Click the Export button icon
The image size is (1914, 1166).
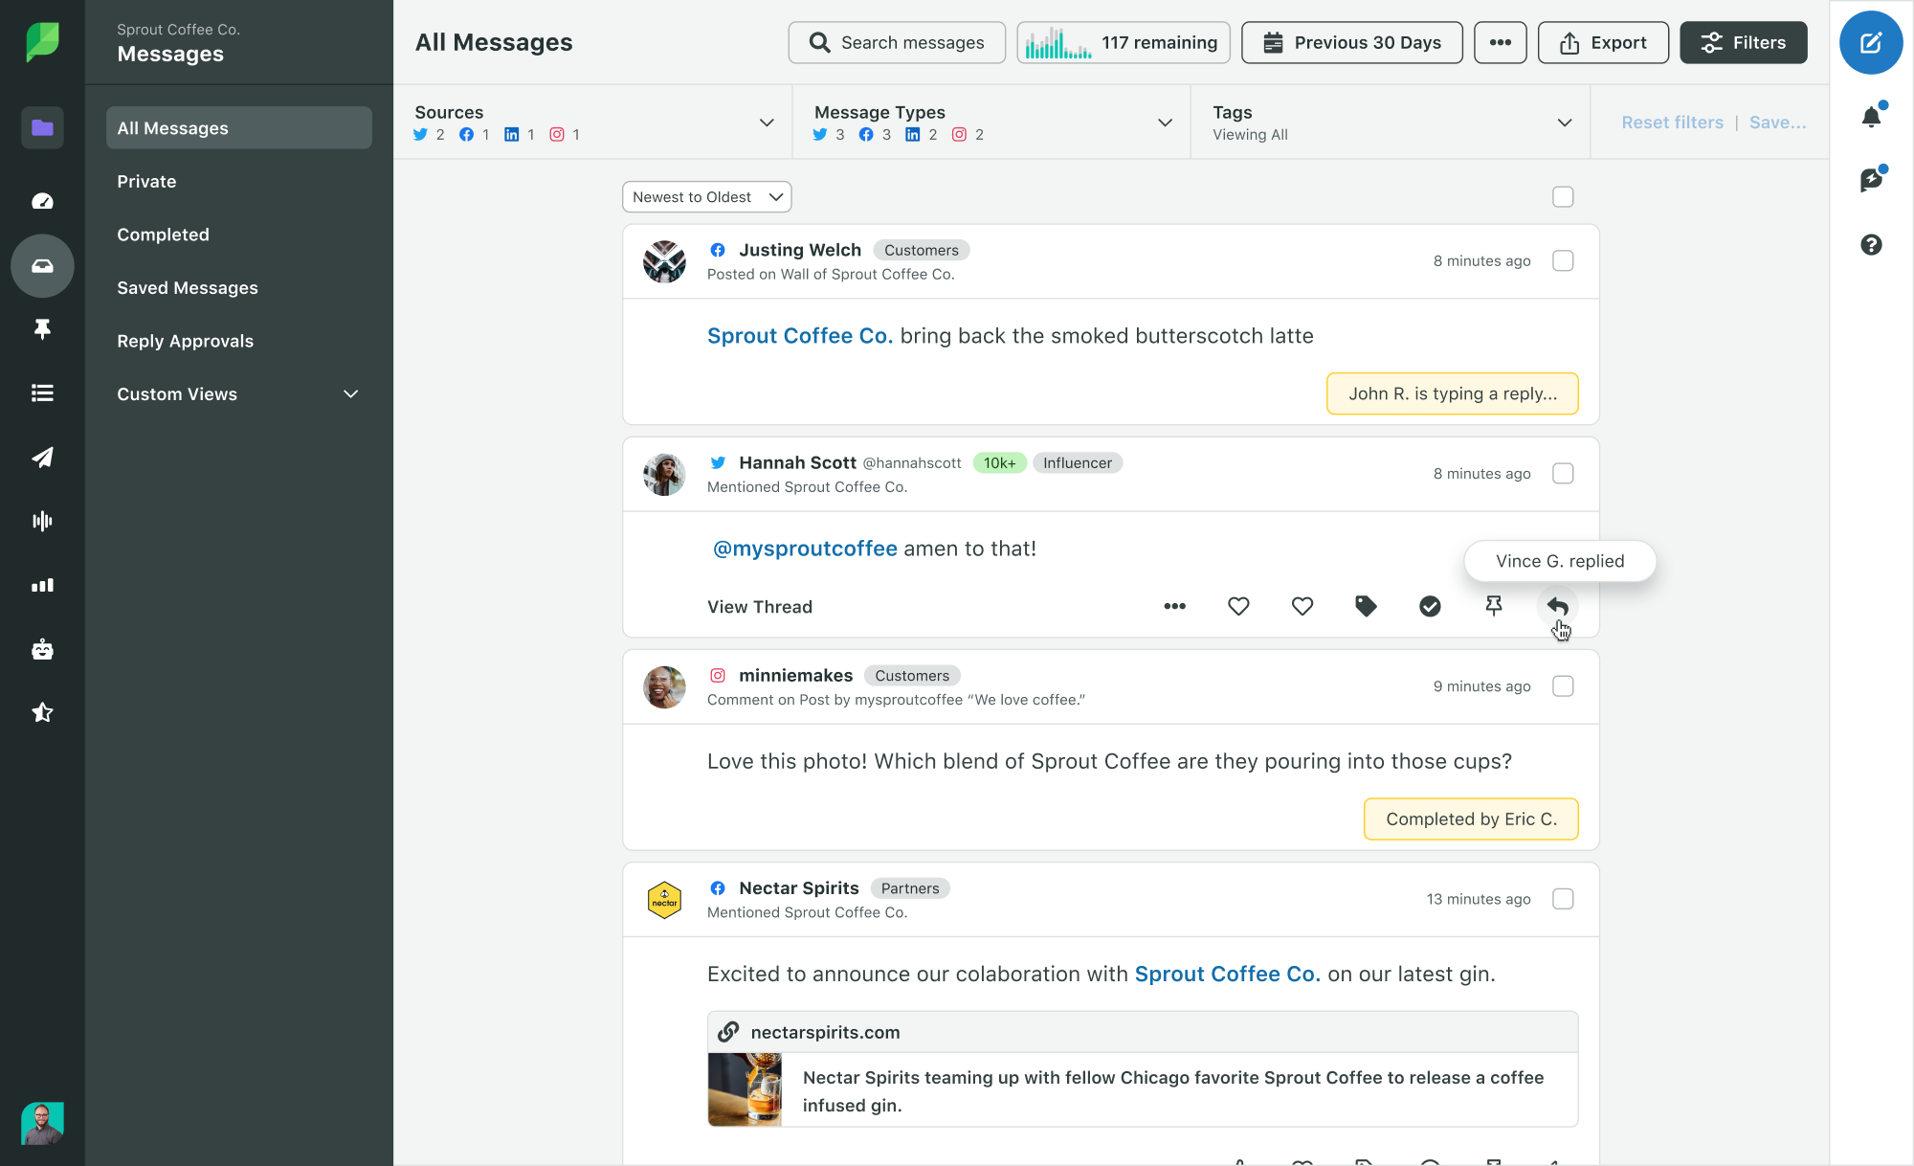coord(1569,42)
